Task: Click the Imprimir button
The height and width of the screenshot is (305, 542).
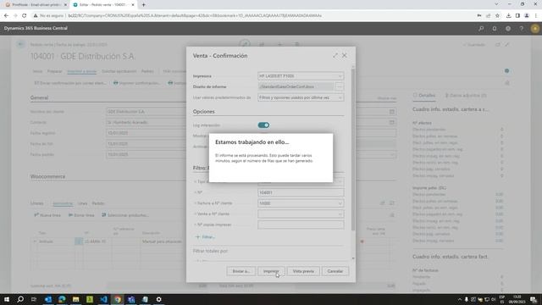Action: pos(271,271)
